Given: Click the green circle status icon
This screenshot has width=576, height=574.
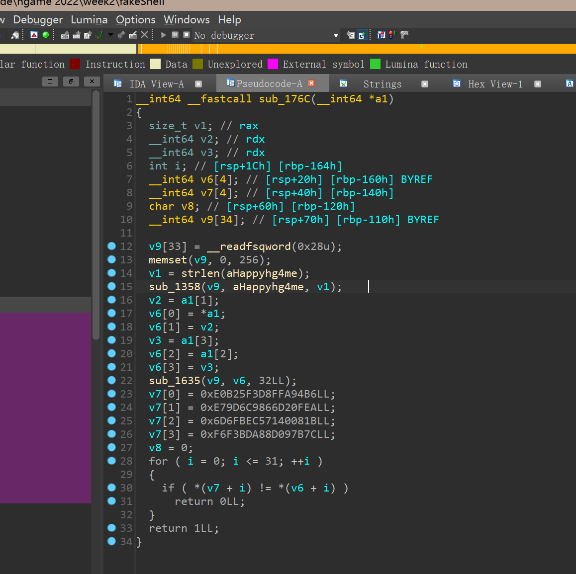Looking at the screenshot, I should click(x=46, y=35).
